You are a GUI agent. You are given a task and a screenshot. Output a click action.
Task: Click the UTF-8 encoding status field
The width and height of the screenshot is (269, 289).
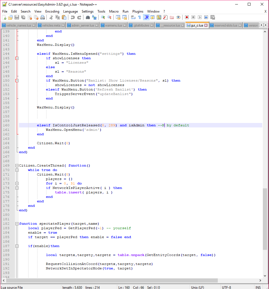(226, 287)
